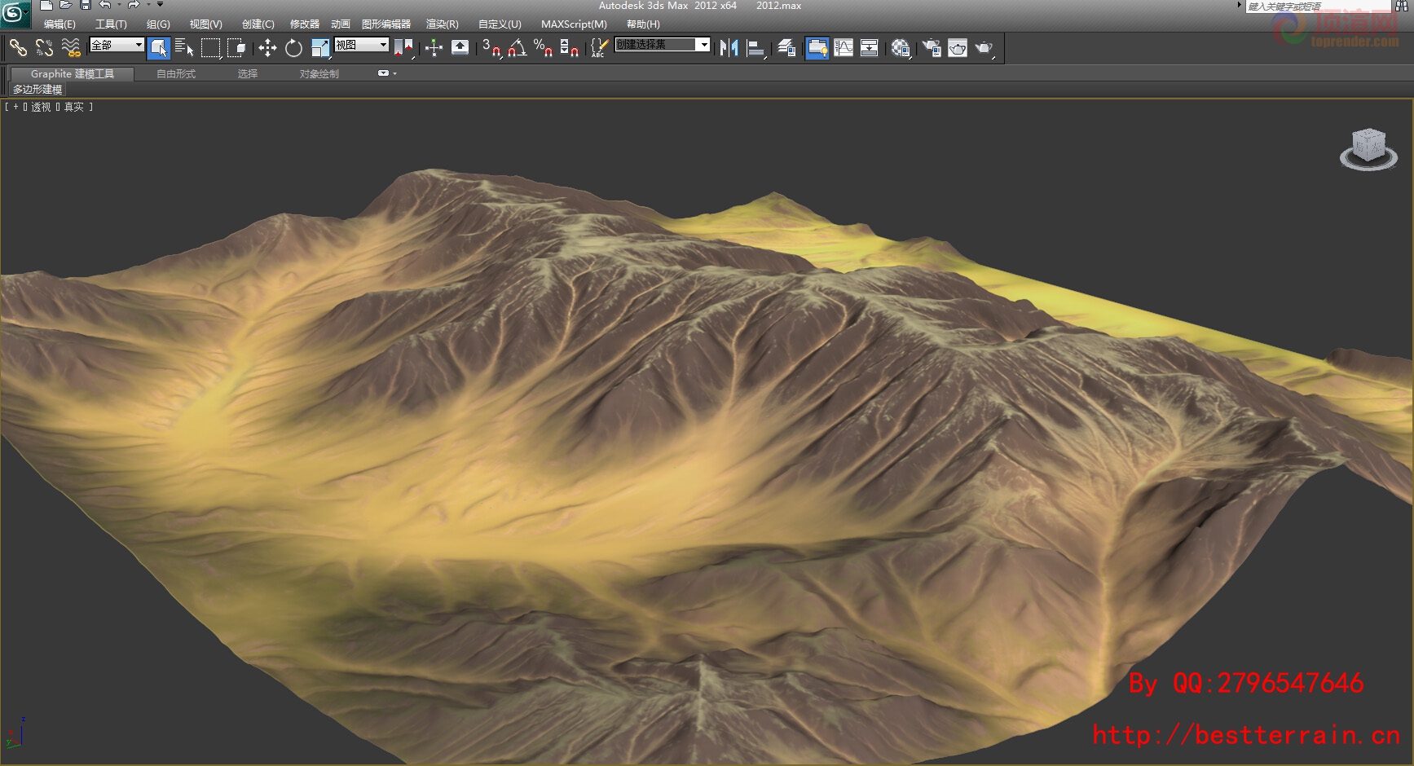Expand the ribbon display options arrow
The height and width of the screenshot is (766, 1414).
(x=395, y=73)
